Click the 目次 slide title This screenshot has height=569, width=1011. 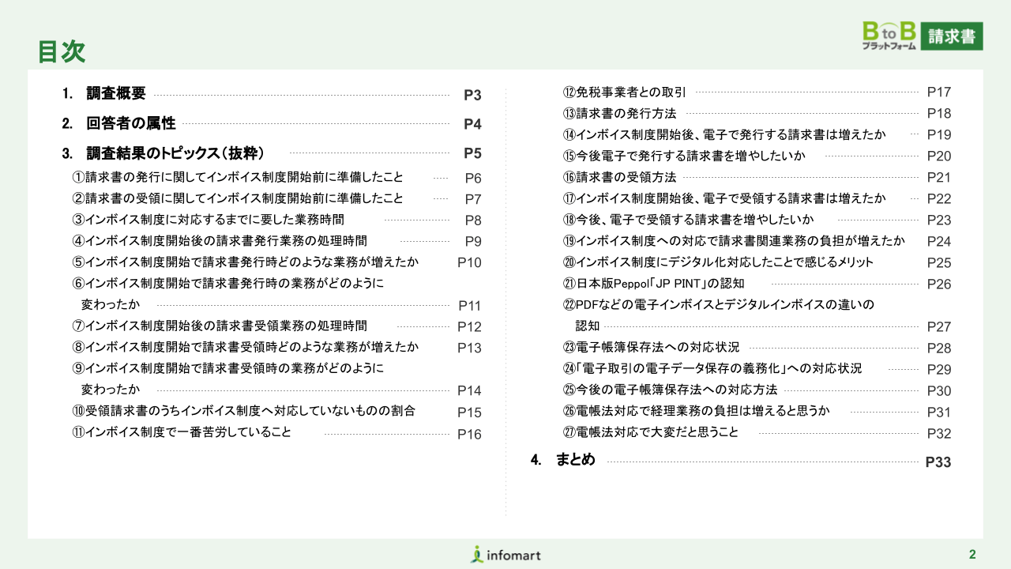[x=62, y=51]
